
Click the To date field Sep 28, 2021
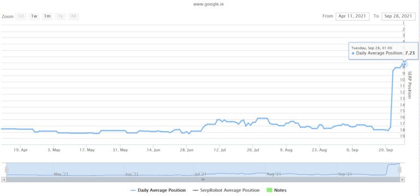[398, 16]
